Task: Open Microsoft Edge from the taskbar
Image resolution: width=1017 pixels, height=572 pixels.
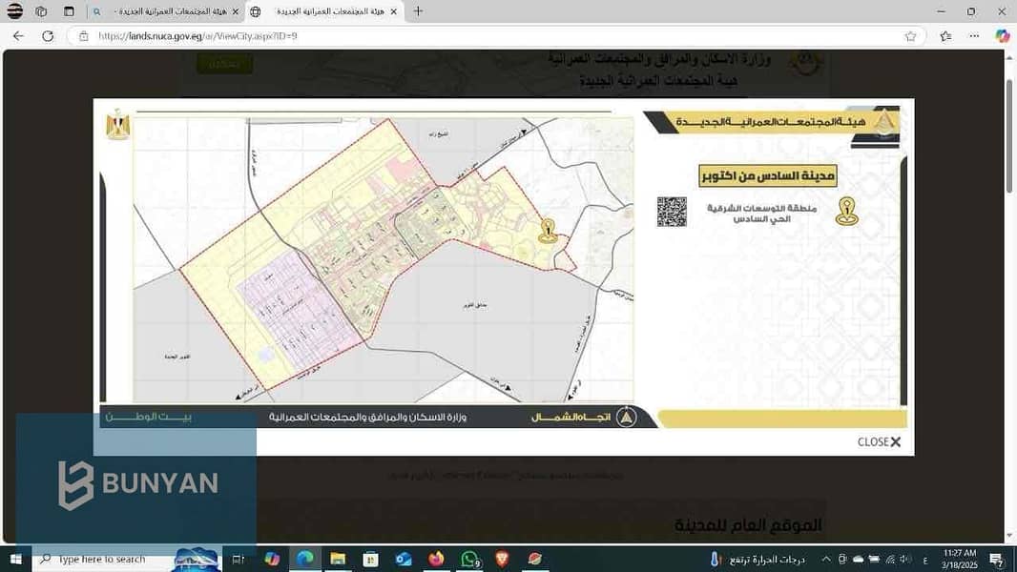Action: [x=305, y=559]
